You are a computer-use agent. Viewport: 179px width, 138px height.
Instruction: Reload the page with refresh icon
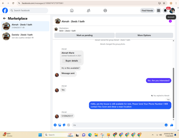coord(13,3)
